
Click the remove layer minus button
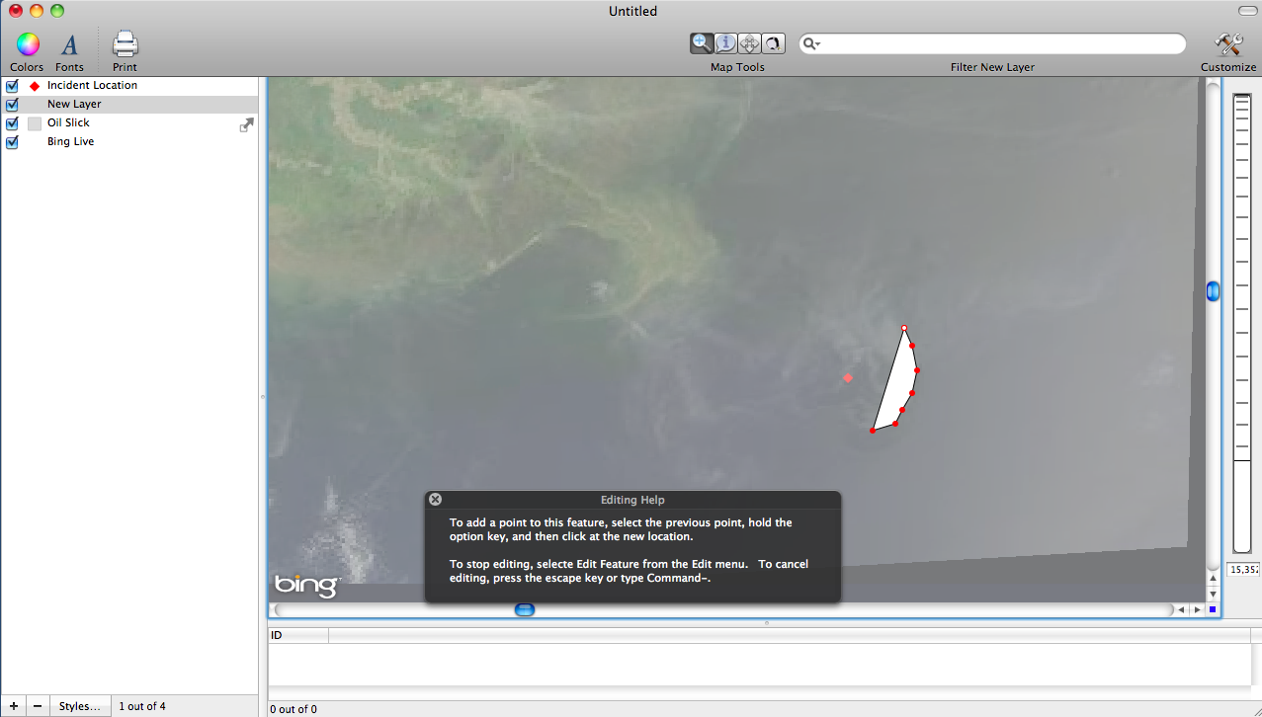point(38,706)
